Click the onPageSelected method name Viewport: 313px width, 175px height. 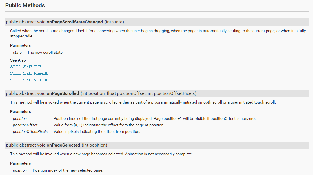tap(63, 145)
